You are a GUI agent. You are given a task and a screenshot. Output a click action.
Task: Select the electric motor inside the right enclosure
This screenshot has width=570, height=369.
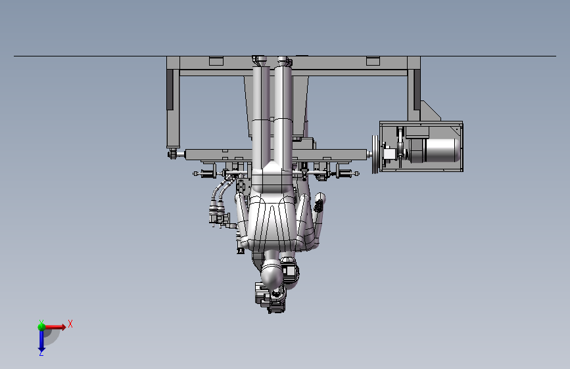[435, 150]
